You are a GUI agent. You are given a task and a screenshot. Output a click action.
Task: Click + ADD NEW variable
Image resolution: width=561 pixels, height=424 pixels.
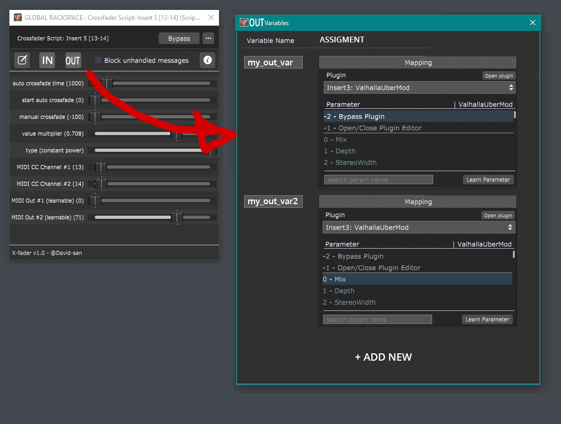[383, 357]
